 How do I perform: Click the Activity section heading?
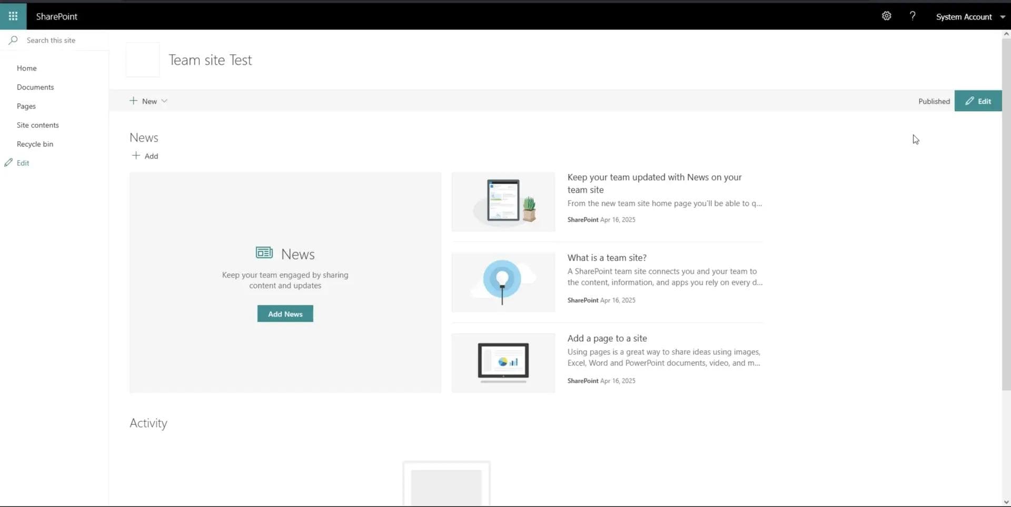click(148, 423)
